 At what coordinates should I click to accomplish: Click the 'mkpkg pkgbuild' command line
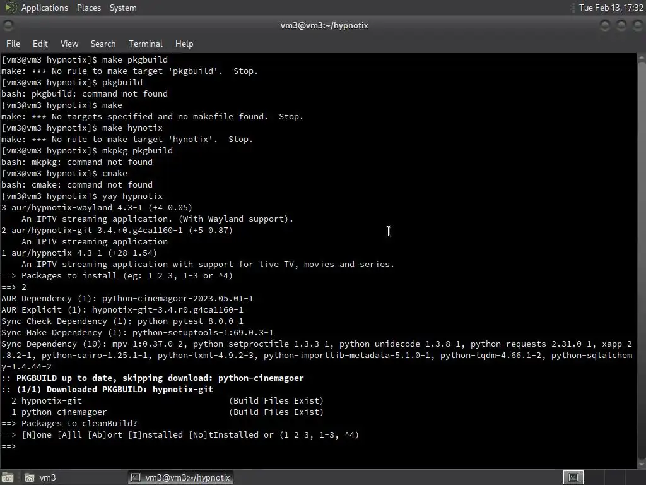[x=87, y=150]
